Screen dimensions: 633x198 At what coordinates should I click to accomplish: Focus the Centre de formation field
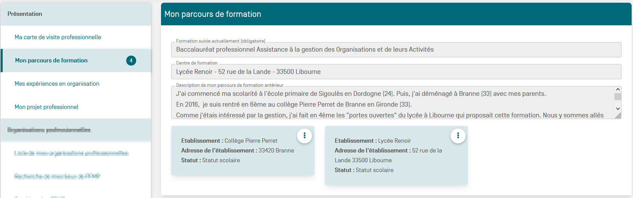[x=396, y=72]
